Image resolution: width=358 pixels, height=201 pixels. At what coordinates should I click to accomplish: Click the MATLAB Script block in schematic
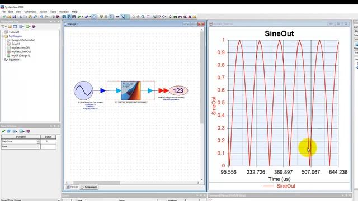[x=130, y=90]
